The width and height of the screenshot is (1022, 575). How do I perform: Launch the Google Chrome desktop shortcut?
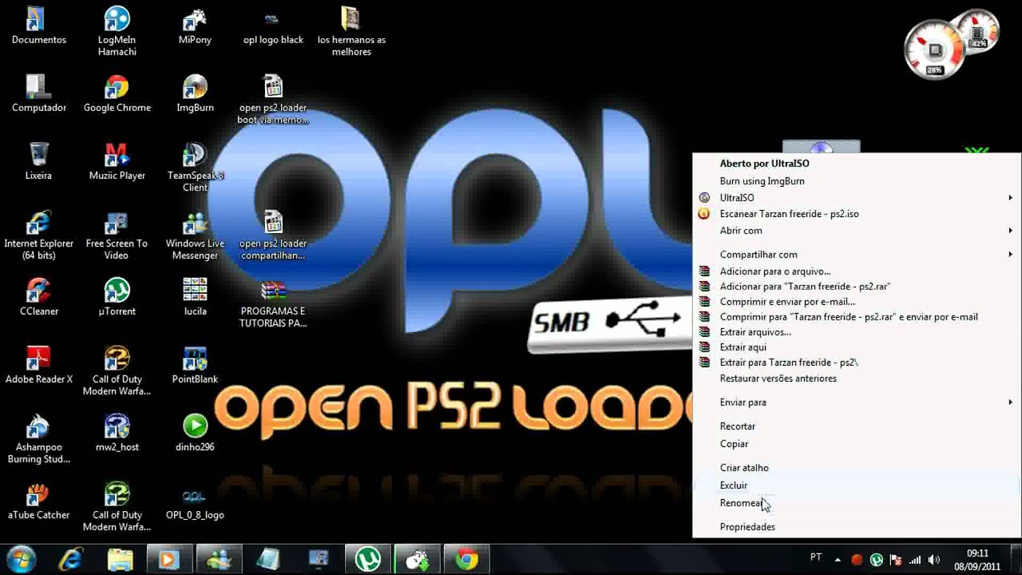pyautogui.click(x=117, y=94)
